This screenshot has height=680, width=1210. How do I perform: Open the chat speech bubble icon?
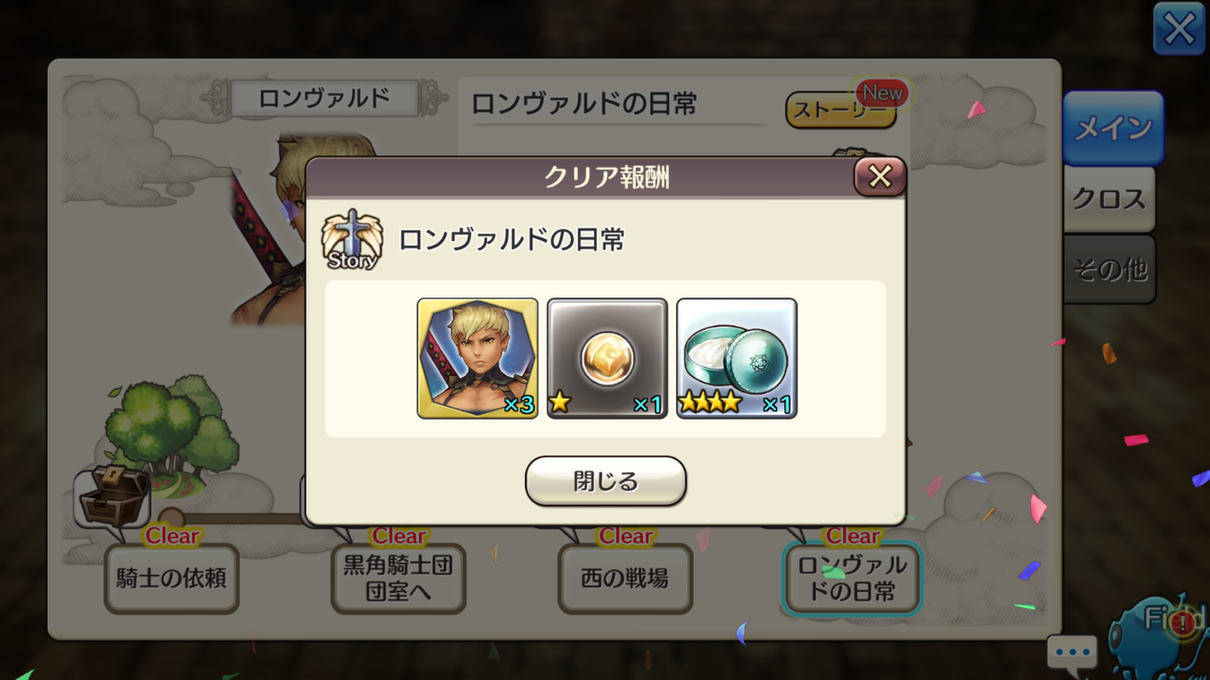tap(1072, 654)
